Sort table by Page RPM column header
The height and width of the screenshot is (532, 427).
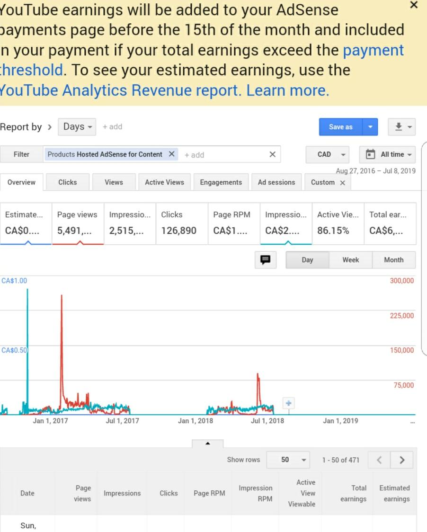[x=209, y=493]
